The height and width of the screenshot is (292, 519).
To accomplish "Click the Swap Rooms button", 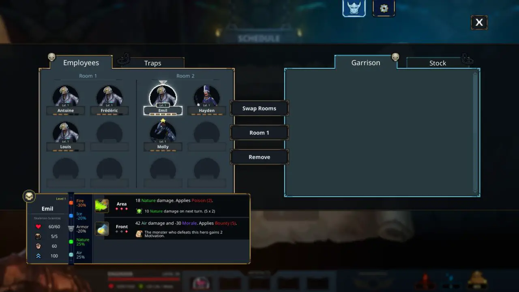I will click(259, 108).
